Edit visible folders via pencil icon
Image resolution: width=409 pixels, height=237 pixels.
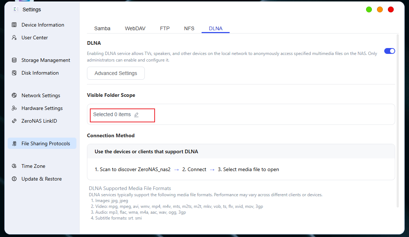click(x=136, y=115)
